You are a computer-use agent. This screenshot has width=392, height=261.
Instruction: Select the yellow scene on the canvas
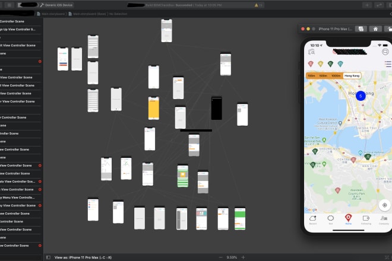click(153, 108)
